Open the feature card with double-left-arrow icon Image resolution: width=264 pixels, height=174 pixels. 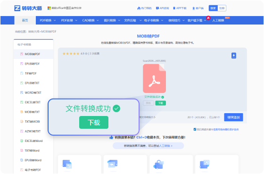tap(125, 164)
